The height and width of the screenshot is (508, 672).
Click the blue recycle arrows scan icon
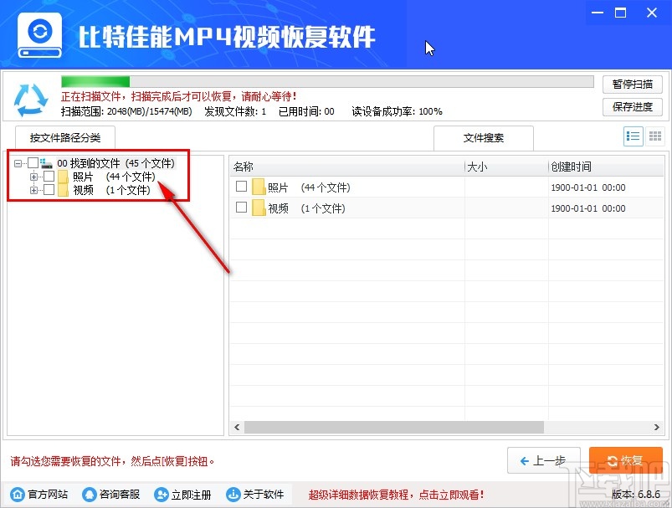30,100
